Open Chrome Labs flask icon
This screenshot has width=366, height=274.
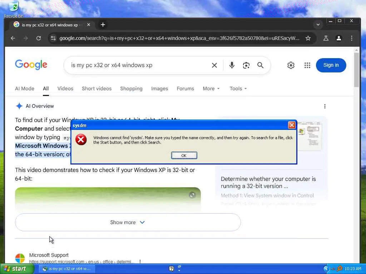coord(326,38)
